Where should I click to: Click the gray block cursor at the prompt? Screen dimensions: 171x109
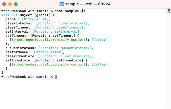(56, 77)
